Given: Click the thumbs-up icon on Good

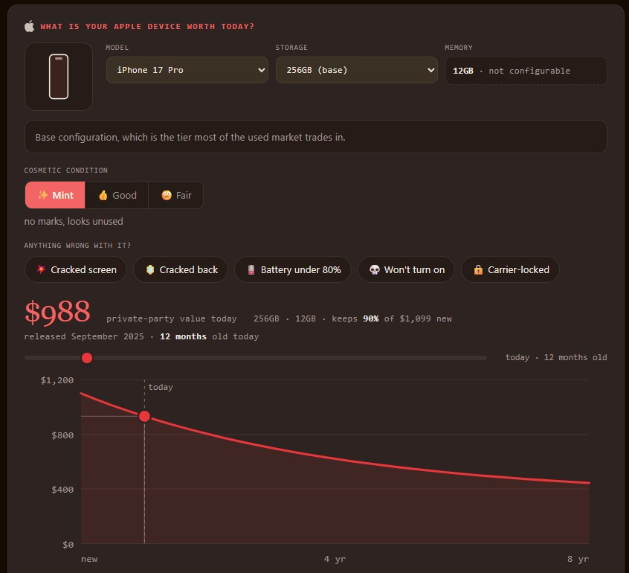Looking at the screenshot, I should (x=103, y=195).
